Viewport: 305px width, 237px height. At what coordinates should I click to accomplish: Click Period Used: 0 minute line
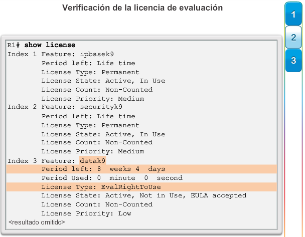(112, 178)
